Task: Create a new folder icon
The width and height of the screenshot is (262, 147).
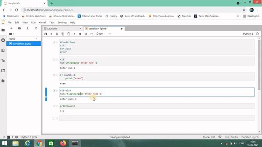Action: pos(20,29)
